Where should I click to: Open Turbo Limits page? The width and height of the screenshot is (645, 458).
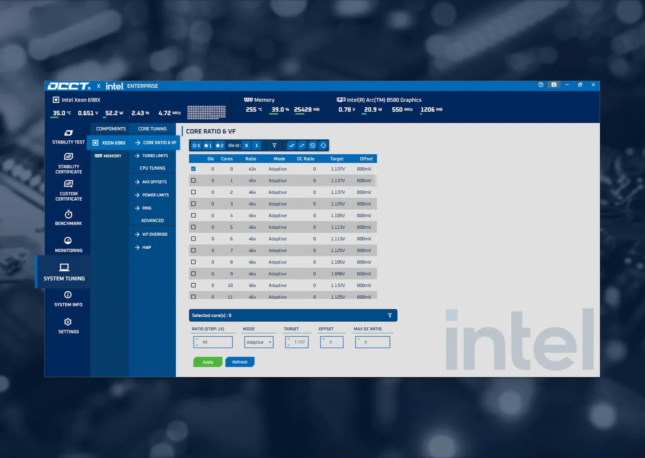pos(152,156)
